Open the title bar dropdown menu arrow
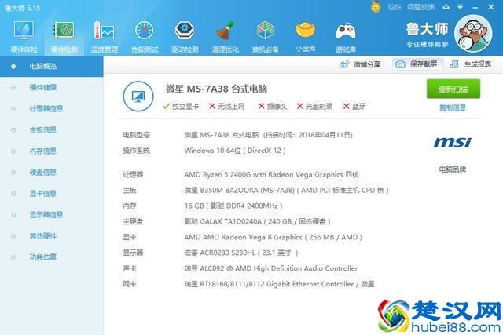The height and width of the screenshot is (335, 503). click(461, 6)
